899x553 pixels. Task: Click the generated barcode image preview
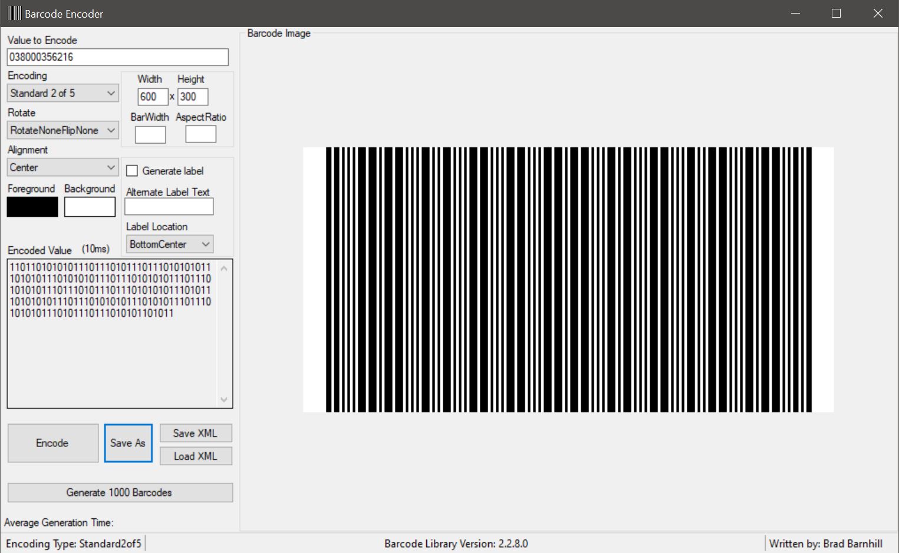(566, 279)
